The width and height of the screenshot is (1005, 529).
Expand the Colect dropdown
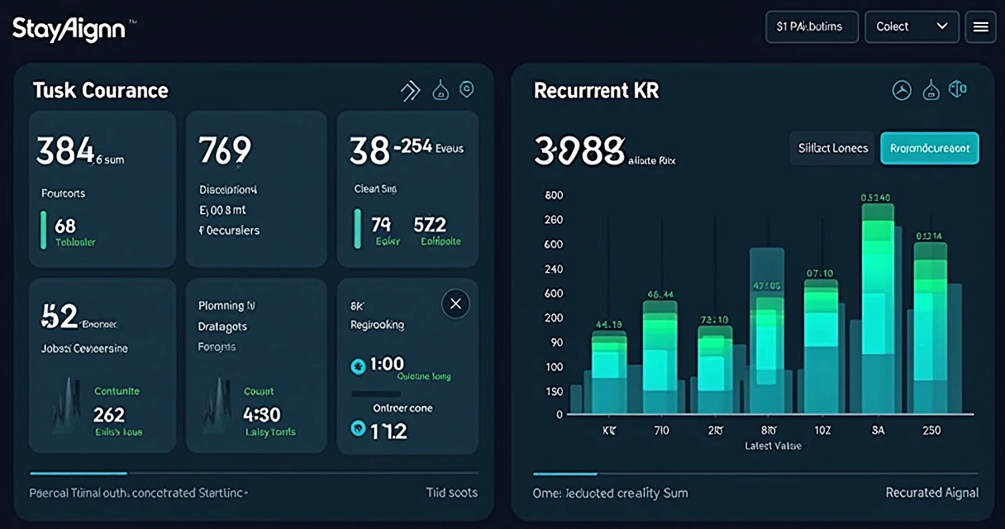[x=912, y=26]
